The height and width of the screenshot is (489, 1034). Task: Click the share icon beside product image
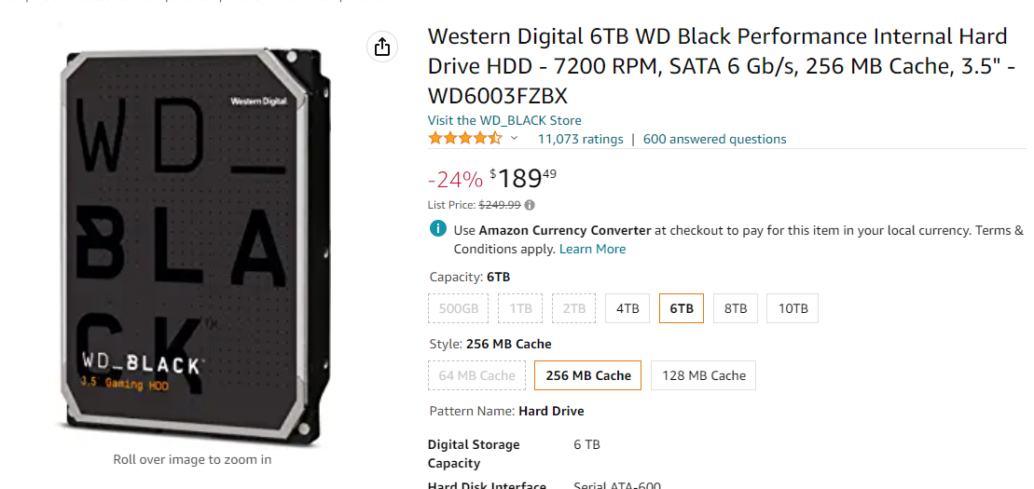[382, 47]
